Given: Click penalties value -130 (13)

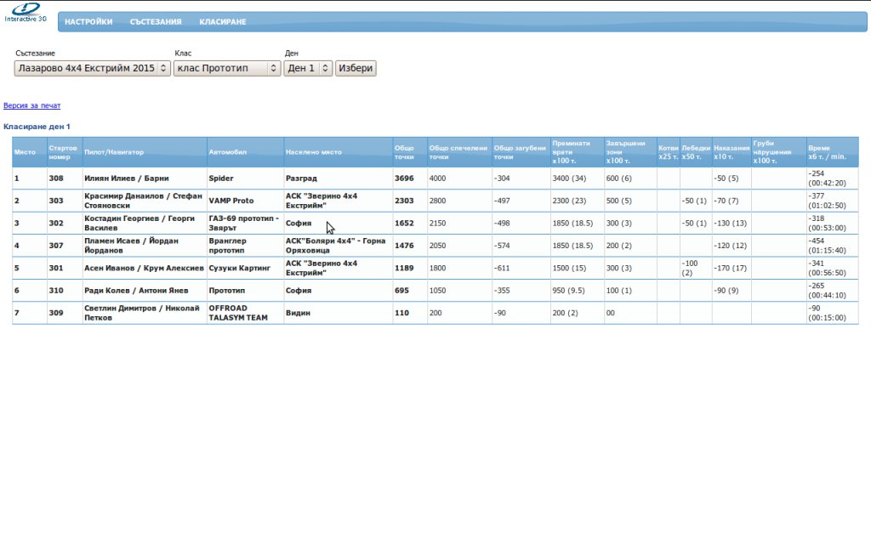Looking at the screenshot, I should (x=731, y=224).
